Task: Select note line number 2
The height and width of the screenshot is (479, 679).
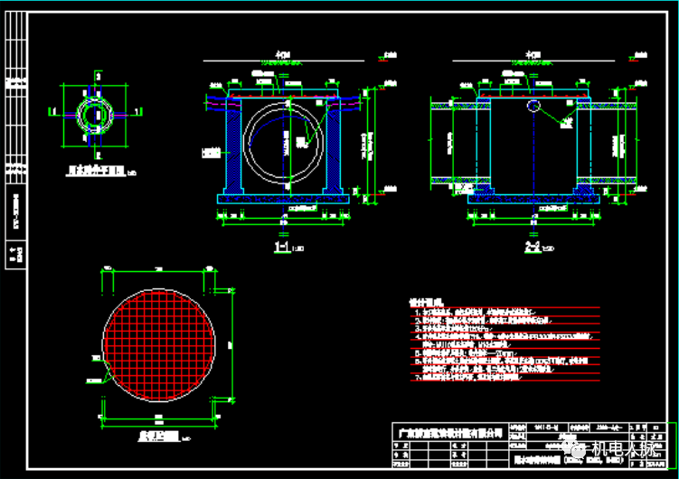Action: pyautogui.click(x=484, y=321)
